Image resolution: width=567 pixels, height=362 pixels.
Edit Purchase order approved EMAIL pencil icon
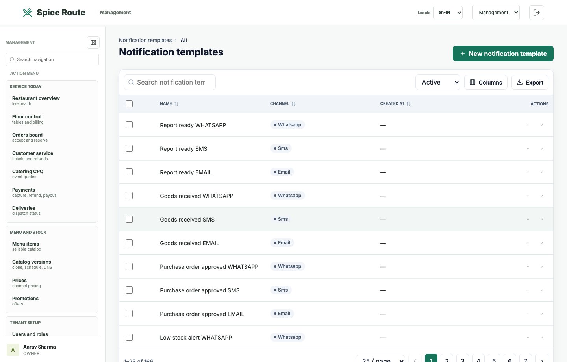tap(542, 314)
